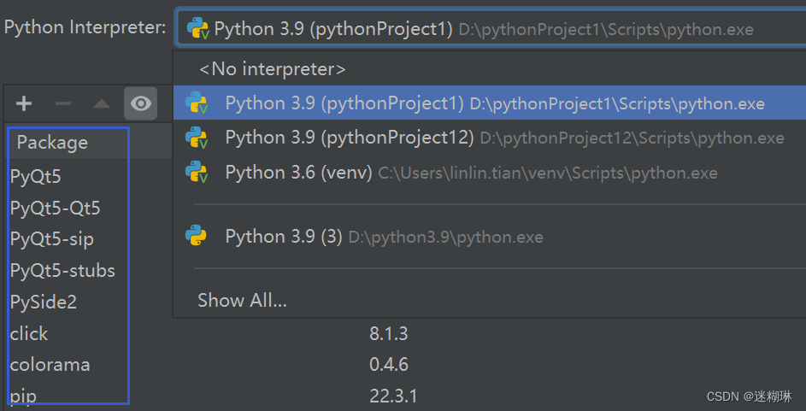Viewport: 806px width, 411px height.
Task: Toggle the show early releases eye icon
Action: coord(140,103)
